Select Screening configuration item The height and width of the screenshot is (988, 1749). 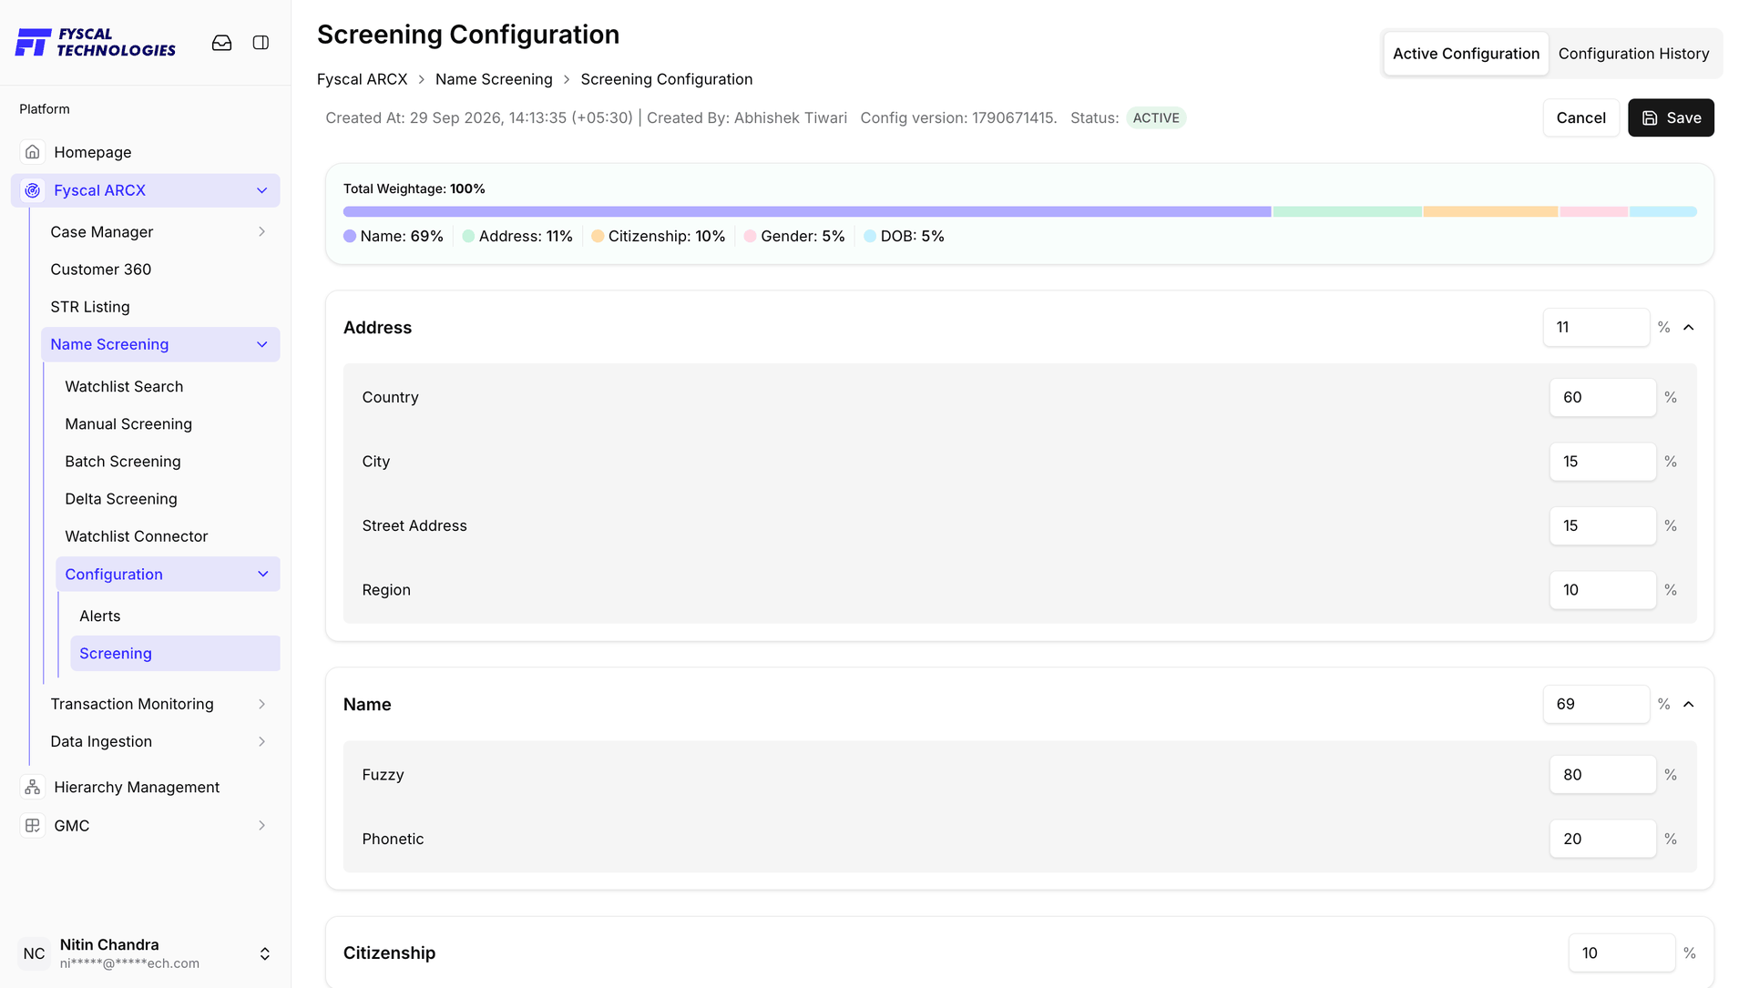pos(175,654)
